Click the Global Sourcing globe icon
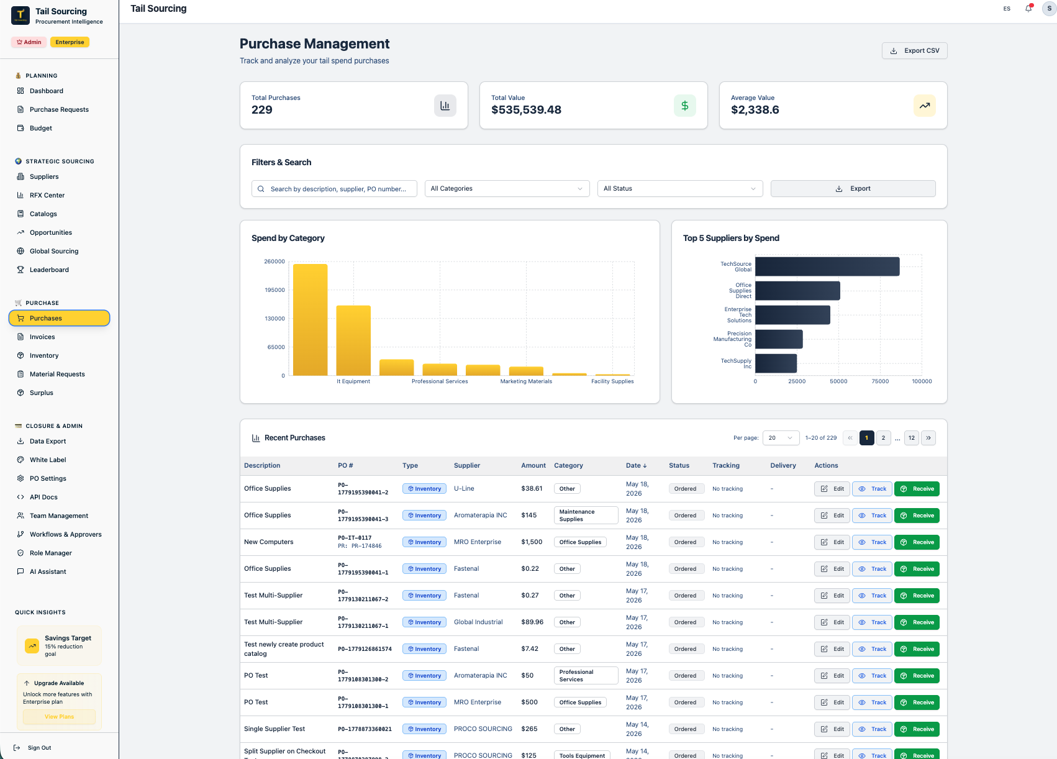This screenshot has width=1057, height=759. 20,251
